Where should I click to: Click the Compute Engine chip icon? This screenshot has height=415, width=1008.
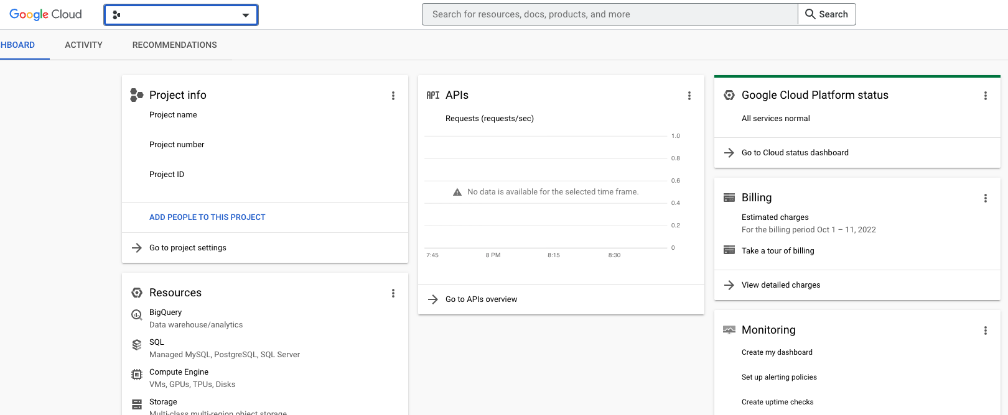pos(137,375)
